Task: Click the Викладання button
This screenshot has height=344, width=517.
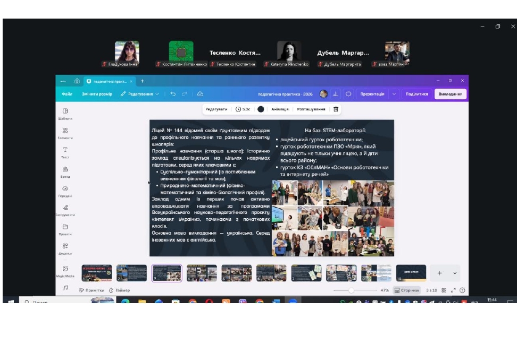Action: coord(451,94)
